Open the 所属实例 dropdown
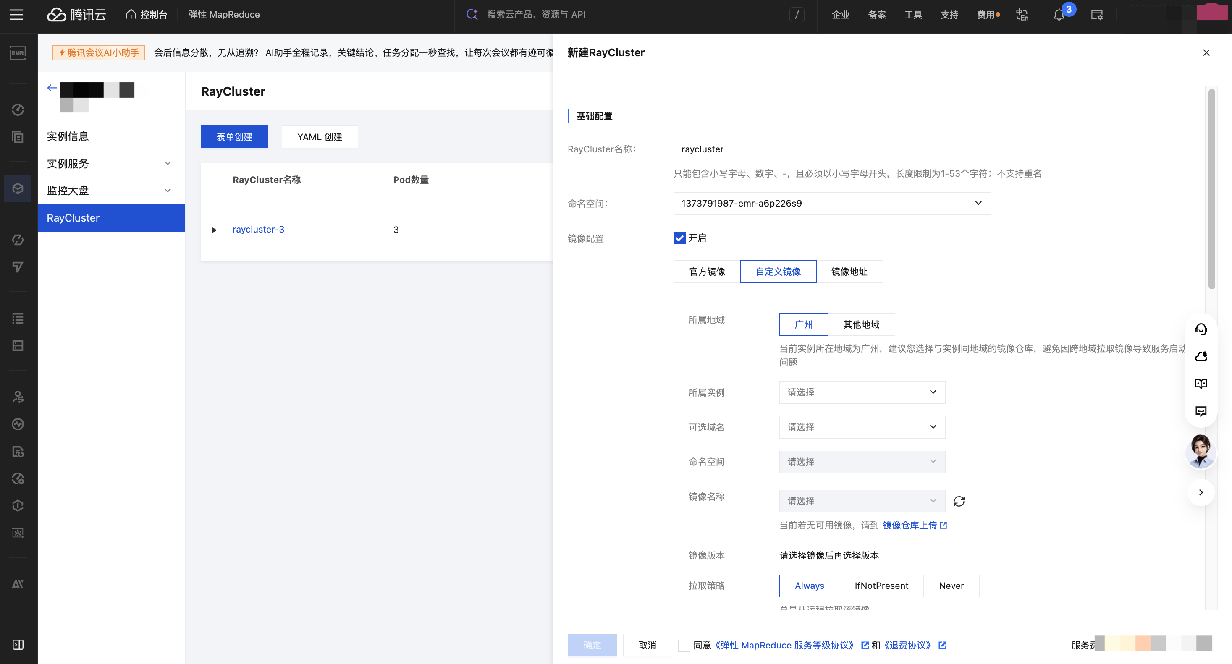Viewport: 1232px width, 664px height. (x=862, y=392)
